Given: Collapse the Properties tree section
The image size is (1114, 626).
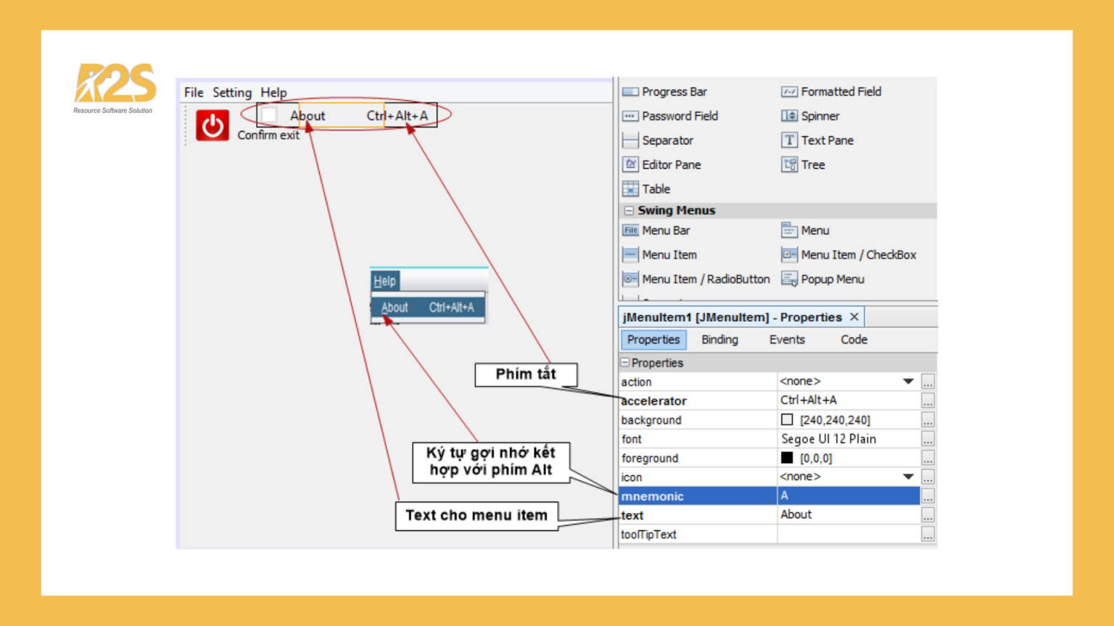Looking at the screenshot, I should click(624, 362).
